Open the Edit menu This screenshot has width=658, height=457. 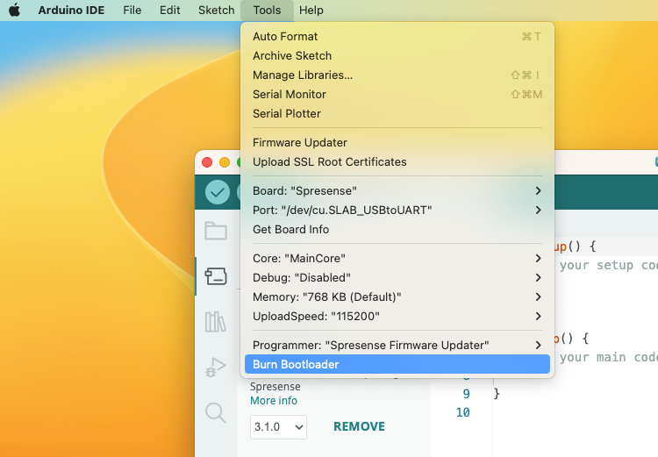(169, 10)
